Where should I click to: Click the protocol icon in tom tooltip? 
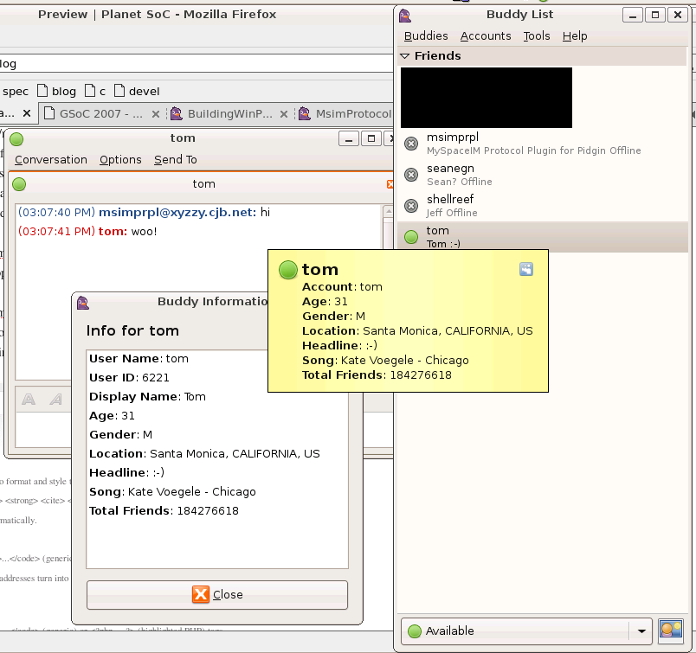tap(526, 269)
